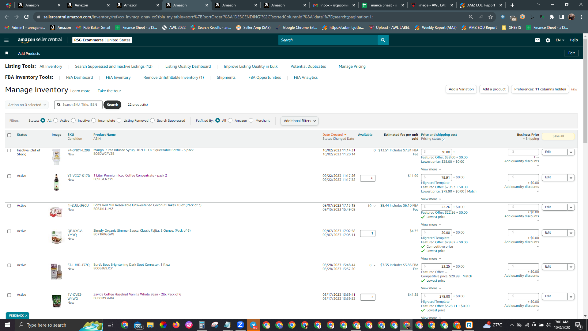The height and width of the screenshot is (331, 588).
Task: Select the Active status radio filter
Action: click(x=55, y=120)
